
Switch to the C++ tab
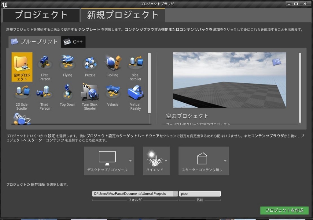pos(73,42)
